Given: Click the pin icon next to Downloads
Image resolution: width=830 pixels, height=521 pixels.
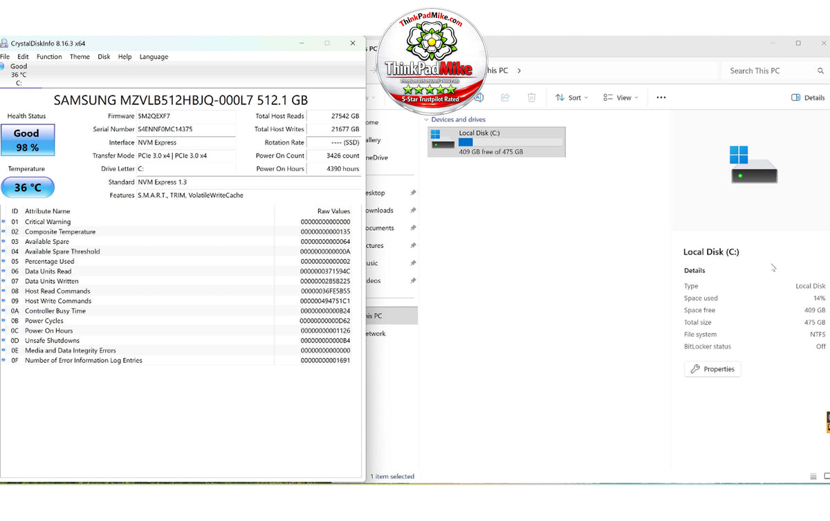Looking at the screenshot, I should [413, 211].
